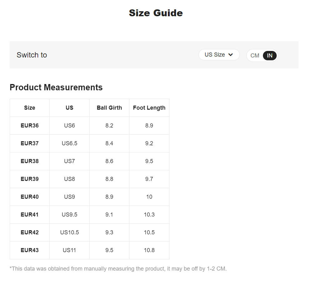This screenshot has width=312, height=284.
Task: Click the Foot Length column header
Action: [149, 108]
